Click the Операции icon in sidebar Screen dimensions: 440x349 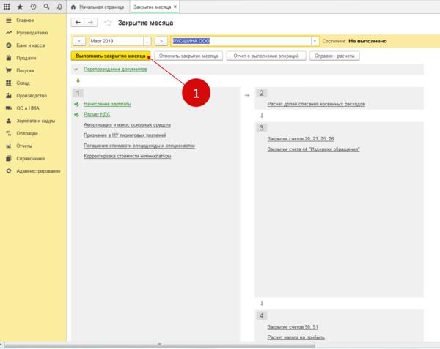(9, 133)
